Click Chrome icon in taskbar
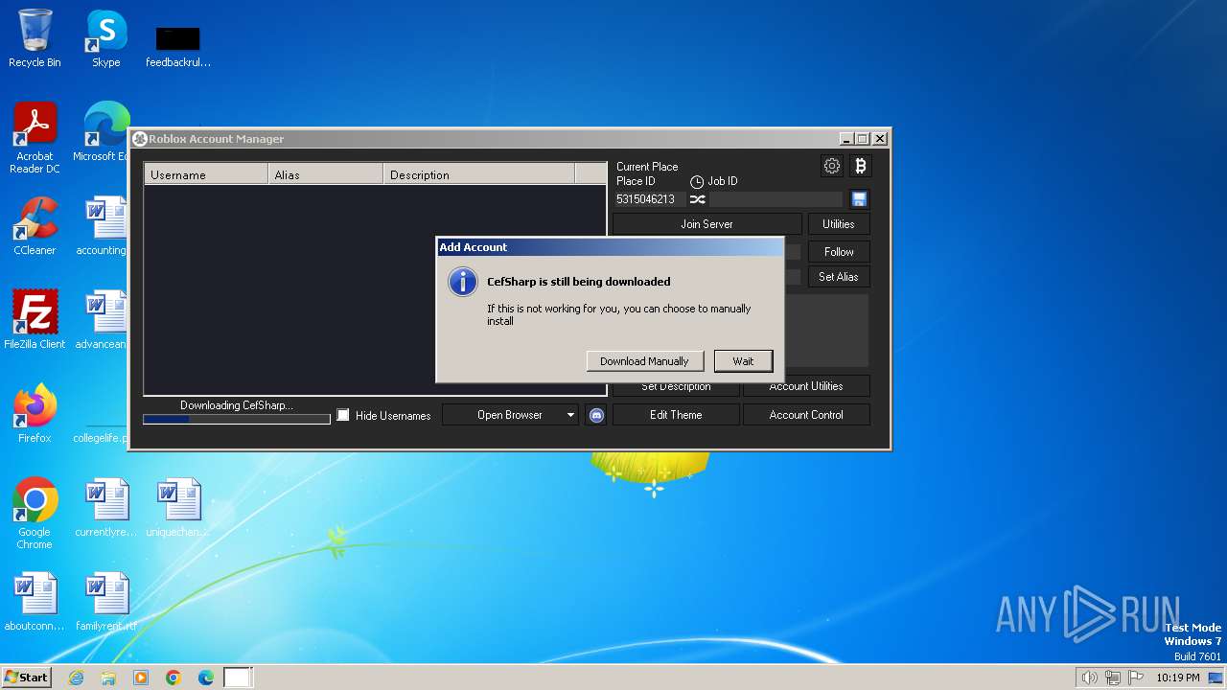Screen dimensions: 1227x690 (x=174, y=678)
